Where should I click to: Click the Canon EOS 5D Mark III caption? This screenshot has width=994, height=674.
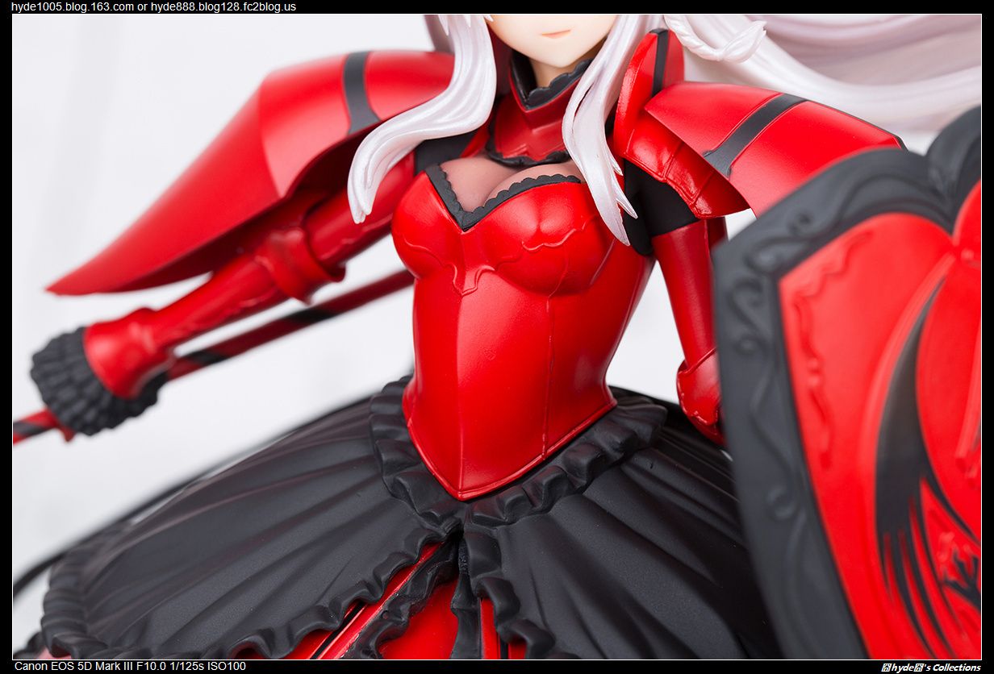coord(130,666)
